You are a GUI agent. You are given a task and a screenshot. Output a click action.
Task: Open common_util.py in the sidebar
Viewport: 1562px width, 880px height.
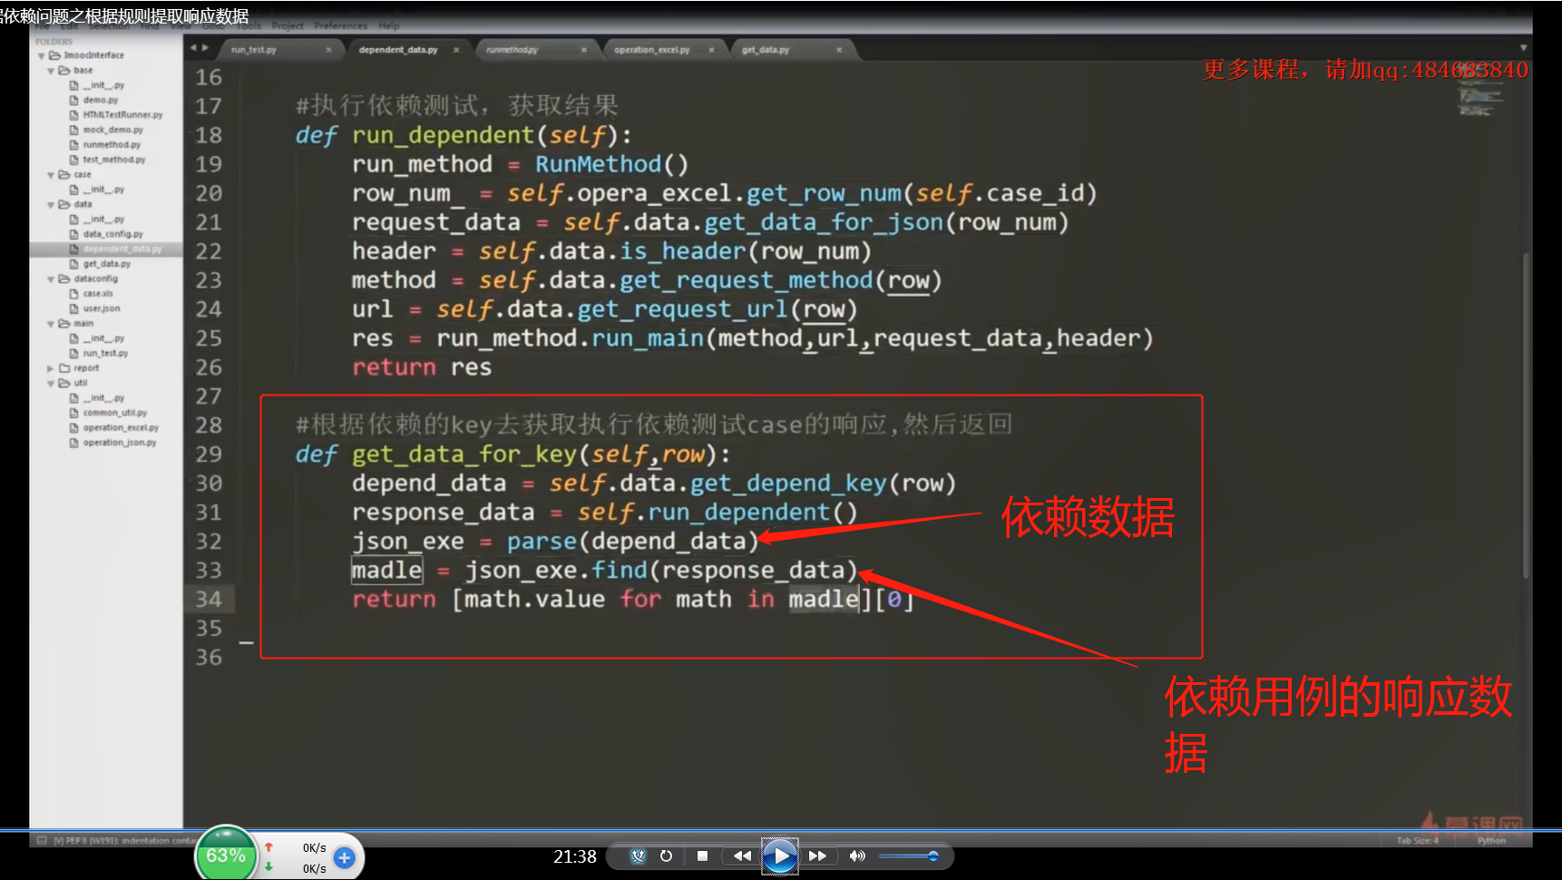pyautogui.click(x=114, y=413)
